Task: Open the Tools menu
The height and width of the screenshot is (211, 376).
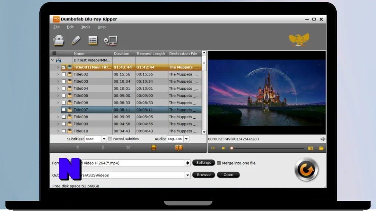Action: click(86, 27)
